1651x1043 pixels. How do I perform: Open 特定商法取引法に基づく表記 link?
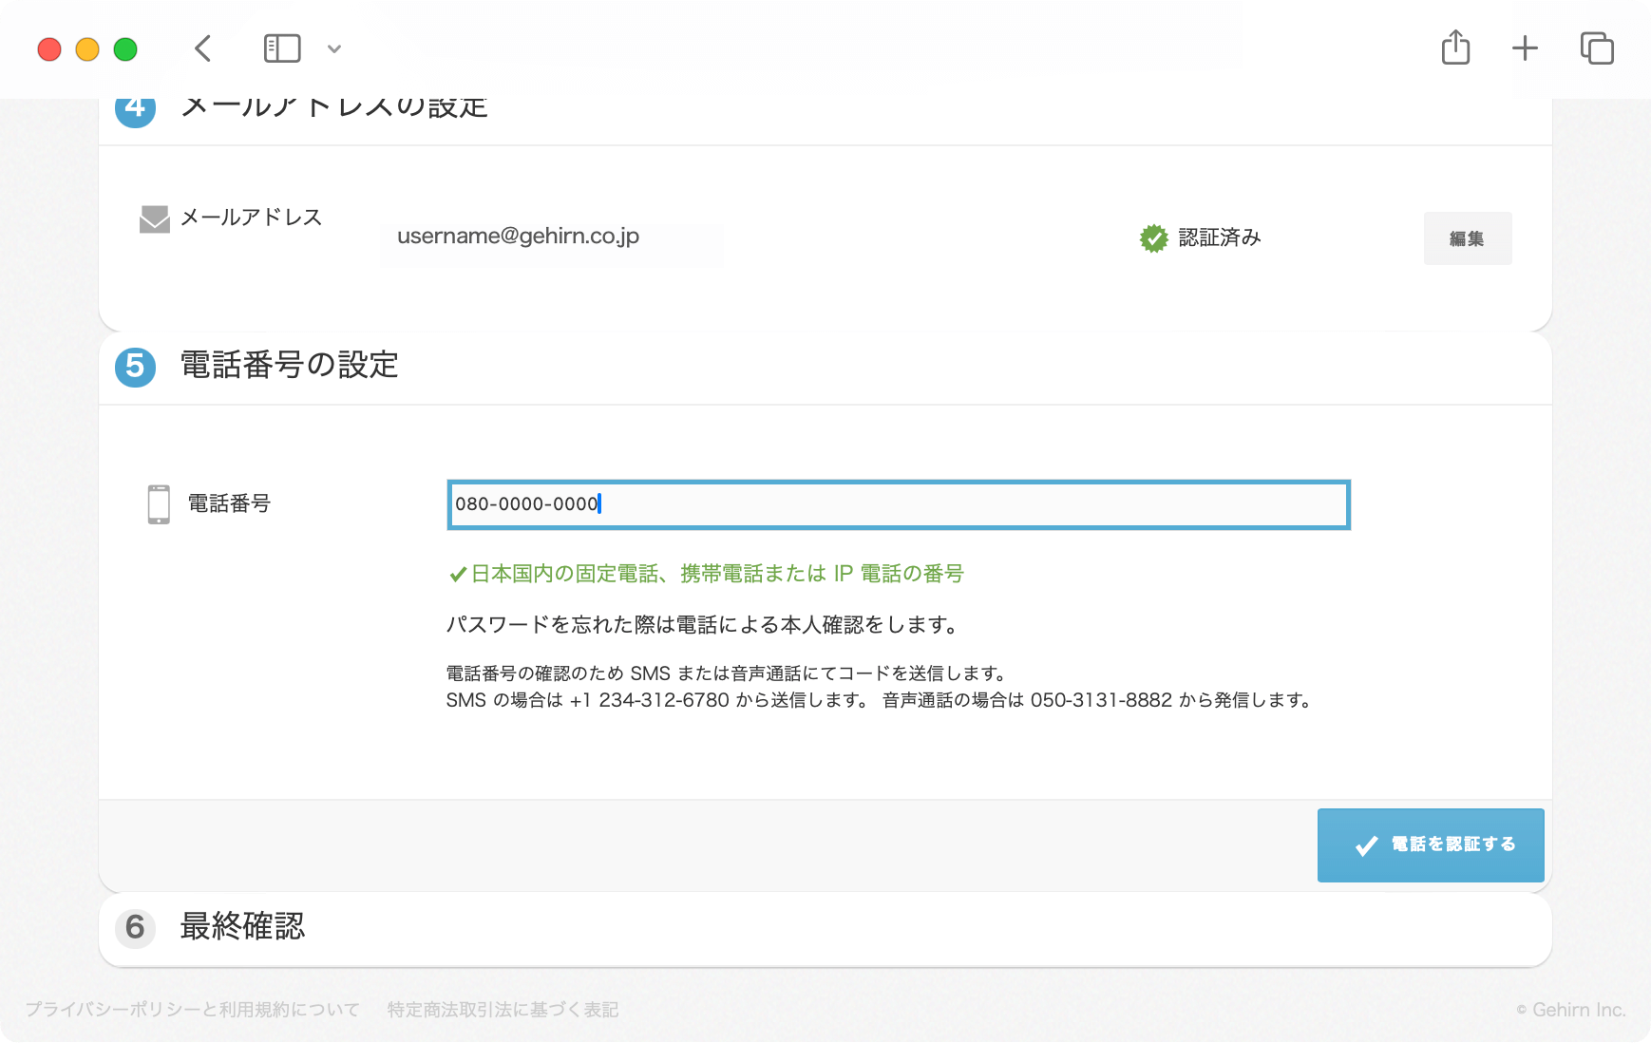click(503, 1009)
